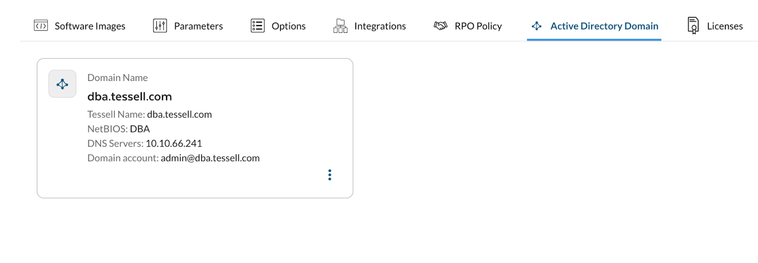Click the NetBIOS value DBA
Viewport: 758px width, 263px height.
140,129
